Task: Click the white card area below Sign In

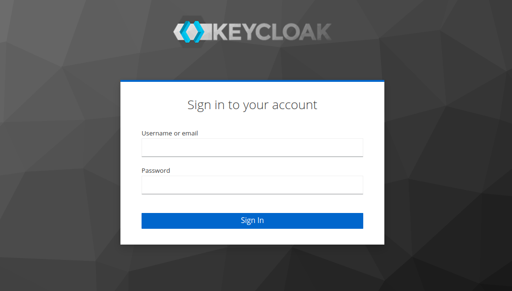Action: click(x=252, y=236)
